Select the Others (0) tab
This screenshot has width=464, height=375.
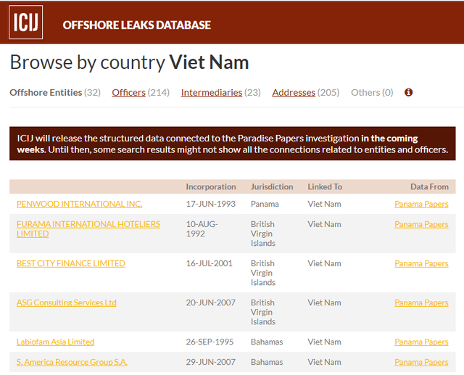(x=372, y=93)
